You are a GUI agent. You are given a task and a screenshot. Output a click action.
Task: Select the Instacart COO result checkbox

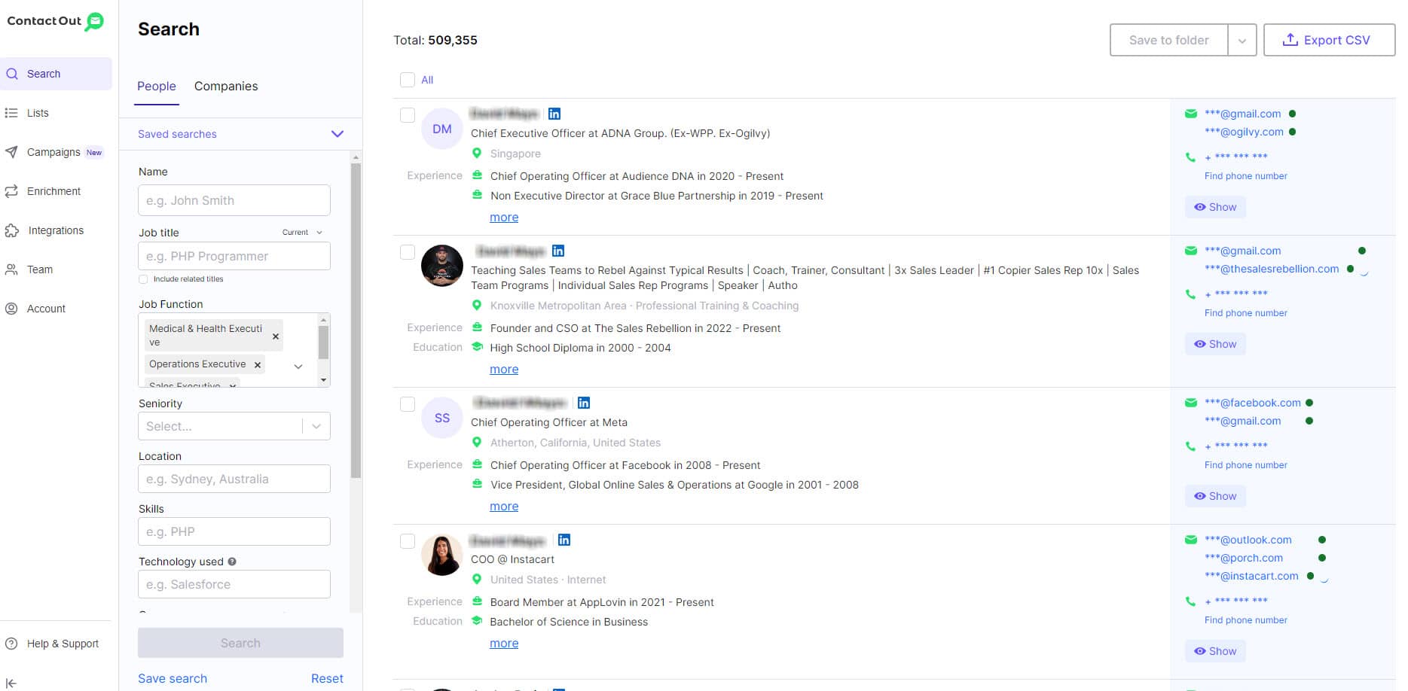[x=408, y=541]
